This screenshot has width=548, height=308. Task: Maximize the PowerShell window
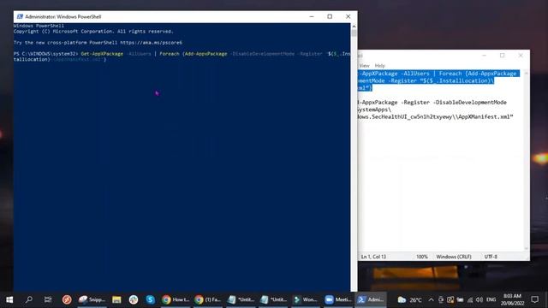[x=330, y=16]
